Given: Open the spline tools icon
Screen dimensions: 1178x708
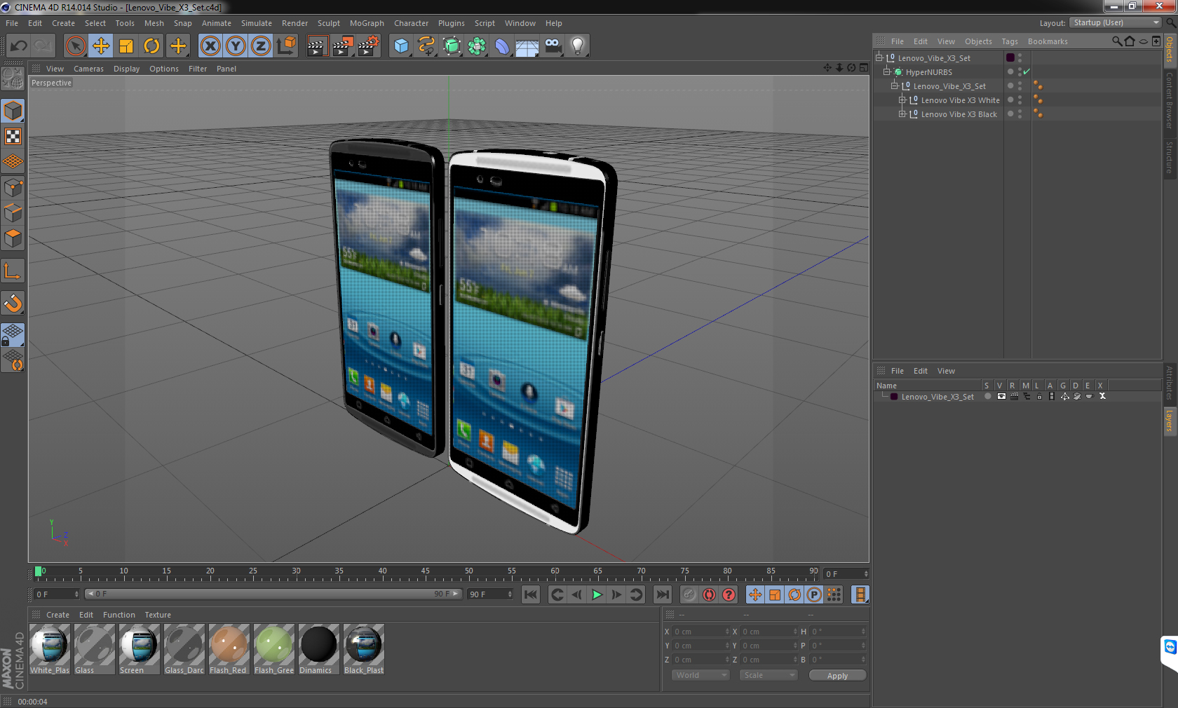Looking at the screenshot, I should point(426,46).
